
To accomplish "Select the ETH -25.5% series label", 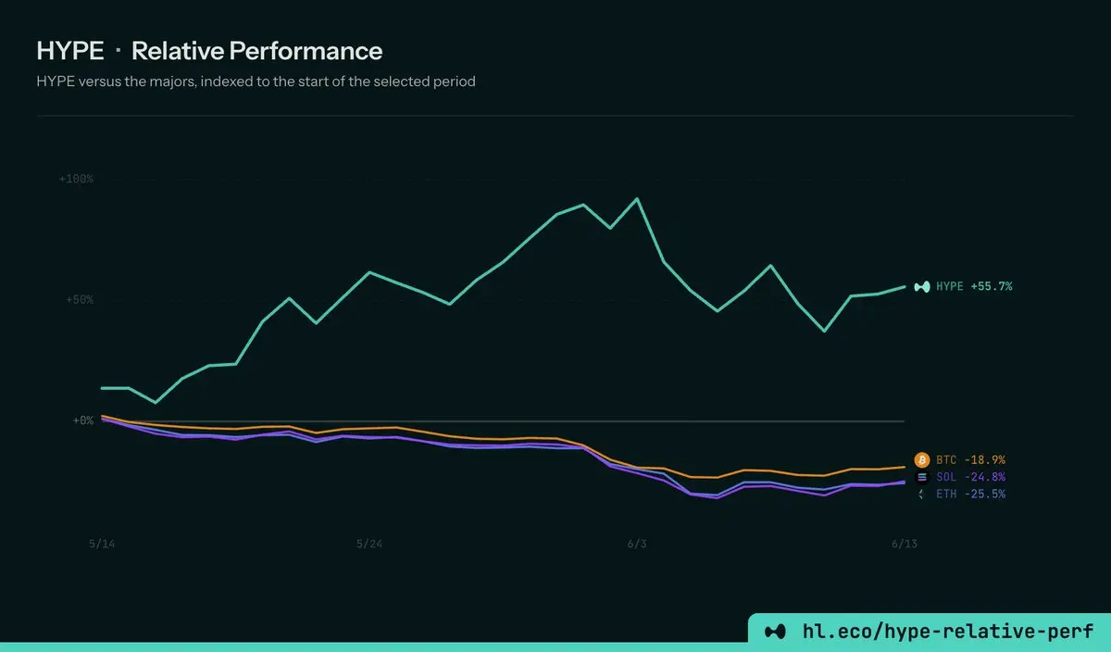I will click(970, 495).
